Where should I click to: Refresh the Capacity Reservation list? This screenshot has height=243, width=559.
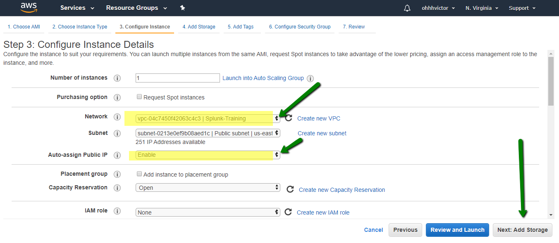tap(290, 189)
